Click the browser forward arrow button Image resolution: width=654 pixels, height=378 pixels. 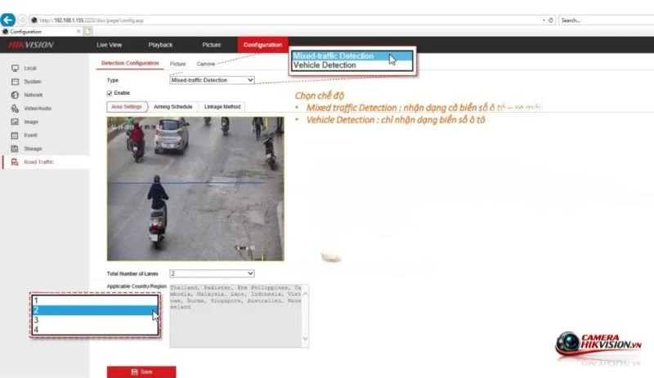click(23, 20)
